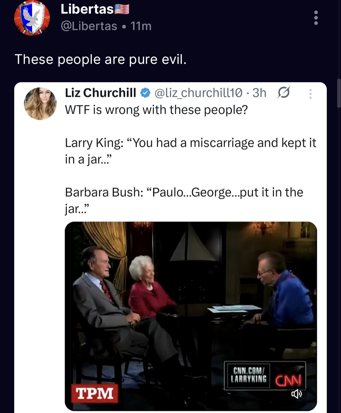The width and height of the screenshot is (341, 413).
Task: Click the 3h timestamp on the quoted tweet
Action: [260, 93]
